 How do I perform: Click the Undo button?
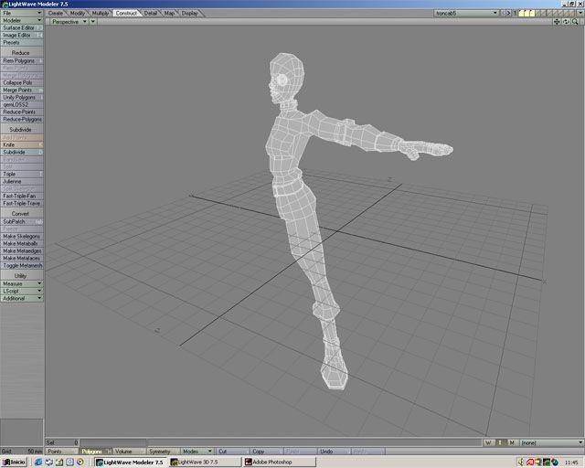334,452
